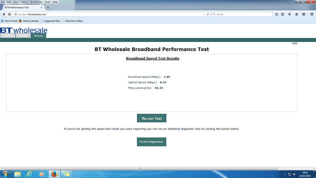The width and height of the screenshot is (316, 178).
Task: Open Windows Media Player taskbar icon
Action: (x=41, y=174)
